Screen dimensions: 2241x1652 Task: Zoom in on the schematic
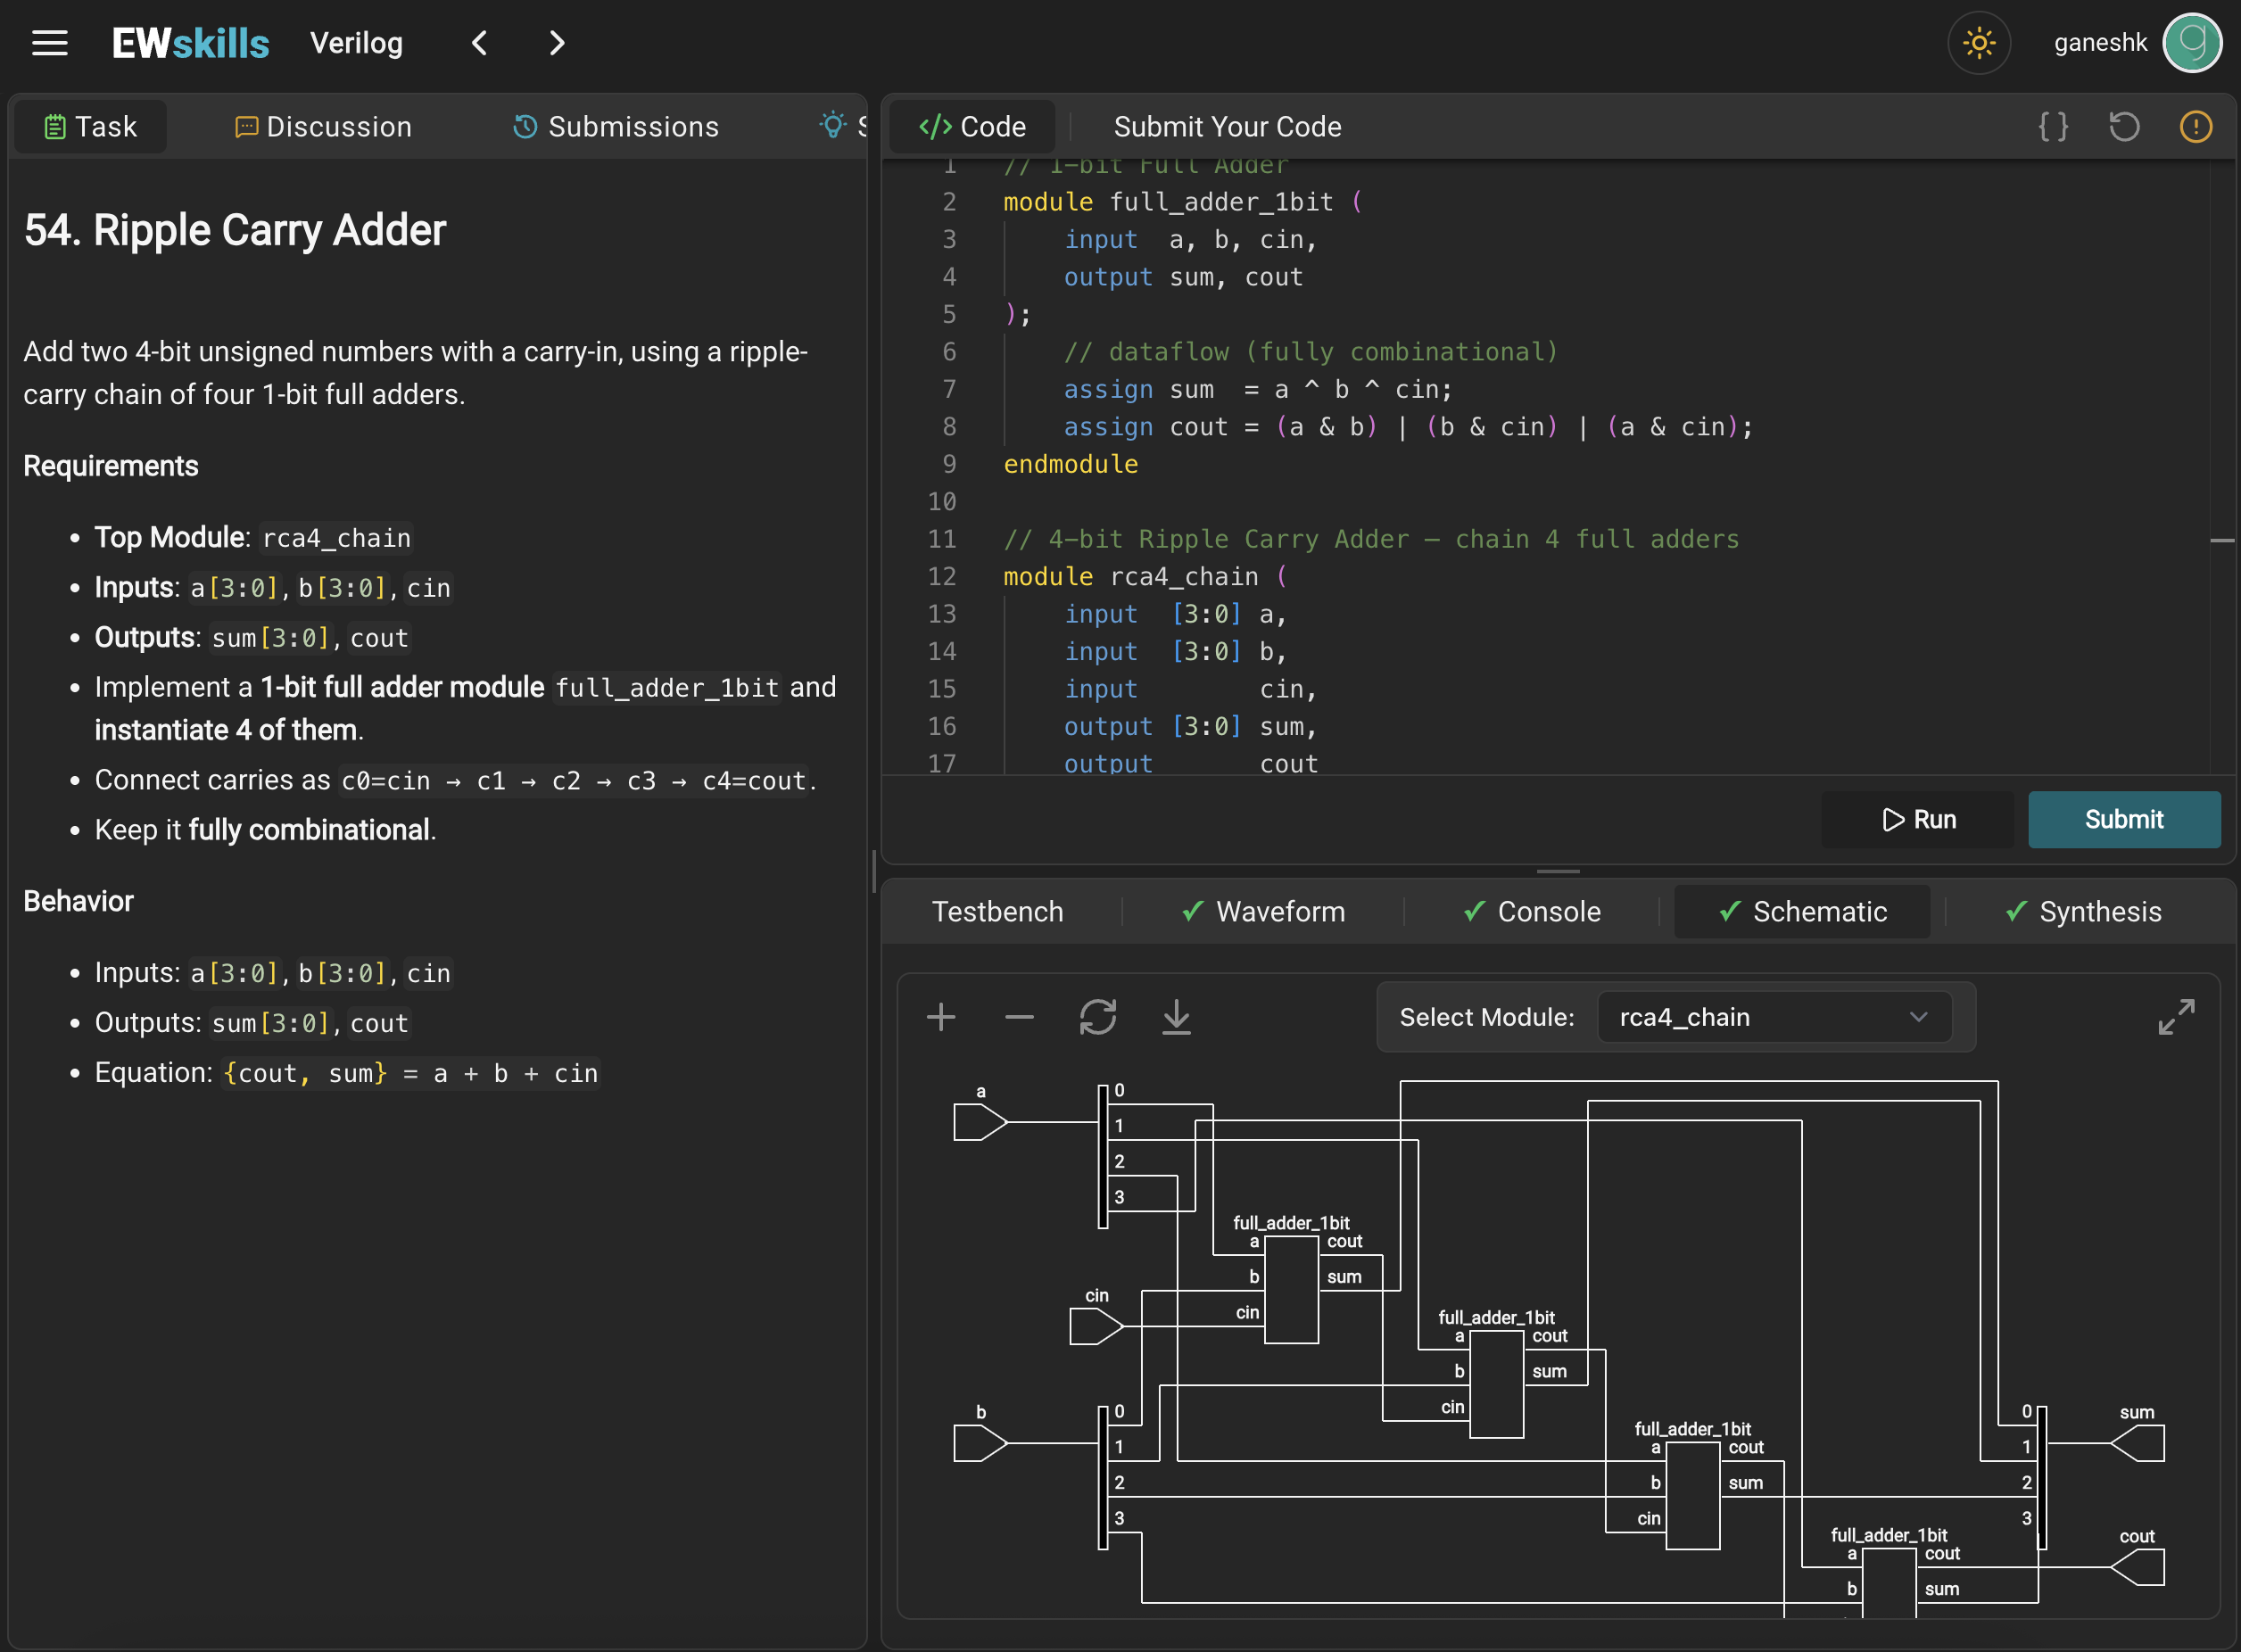(940, 1018)
